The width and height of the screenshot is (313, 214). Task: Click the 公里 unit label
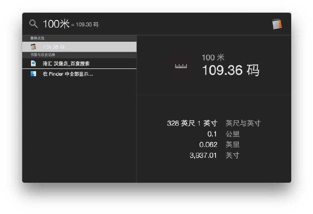point(232,134)
